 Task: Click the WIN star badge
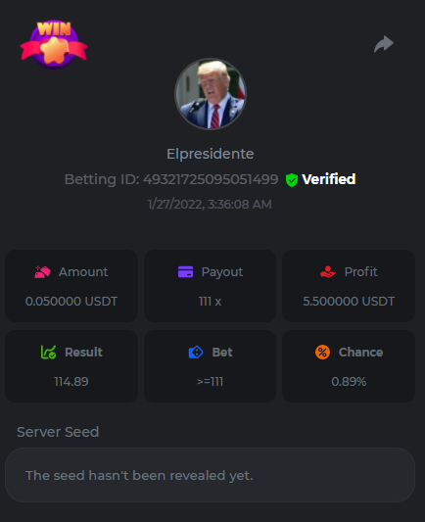click(x=54, y=44)
